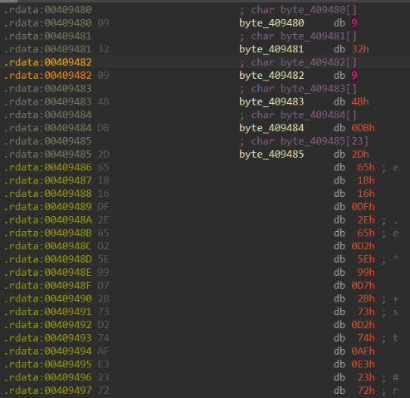410x398 pixels.
Task: Click the 16h operand value
Action: (366, 194)
